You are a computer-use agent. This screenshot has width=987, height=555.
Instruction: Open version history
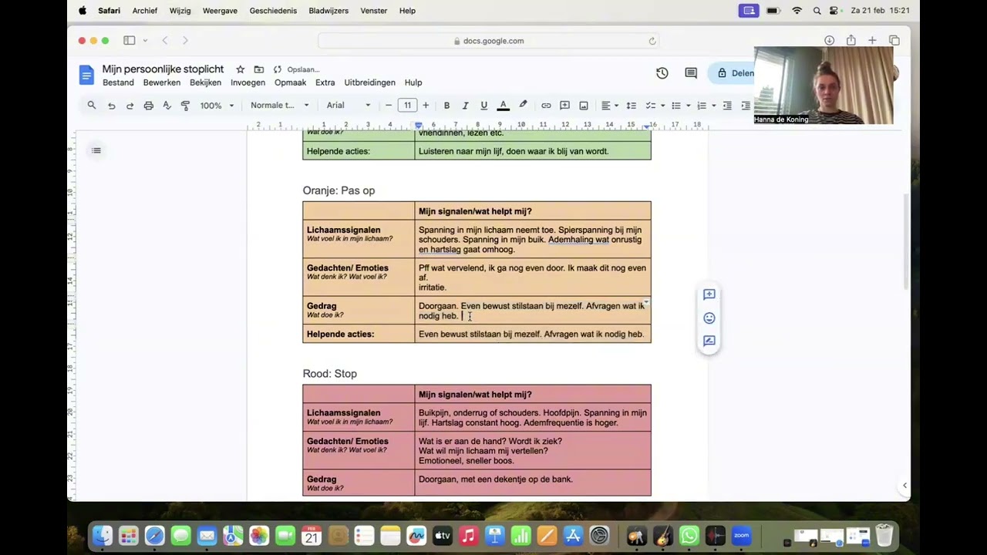[x=662, y=73]
